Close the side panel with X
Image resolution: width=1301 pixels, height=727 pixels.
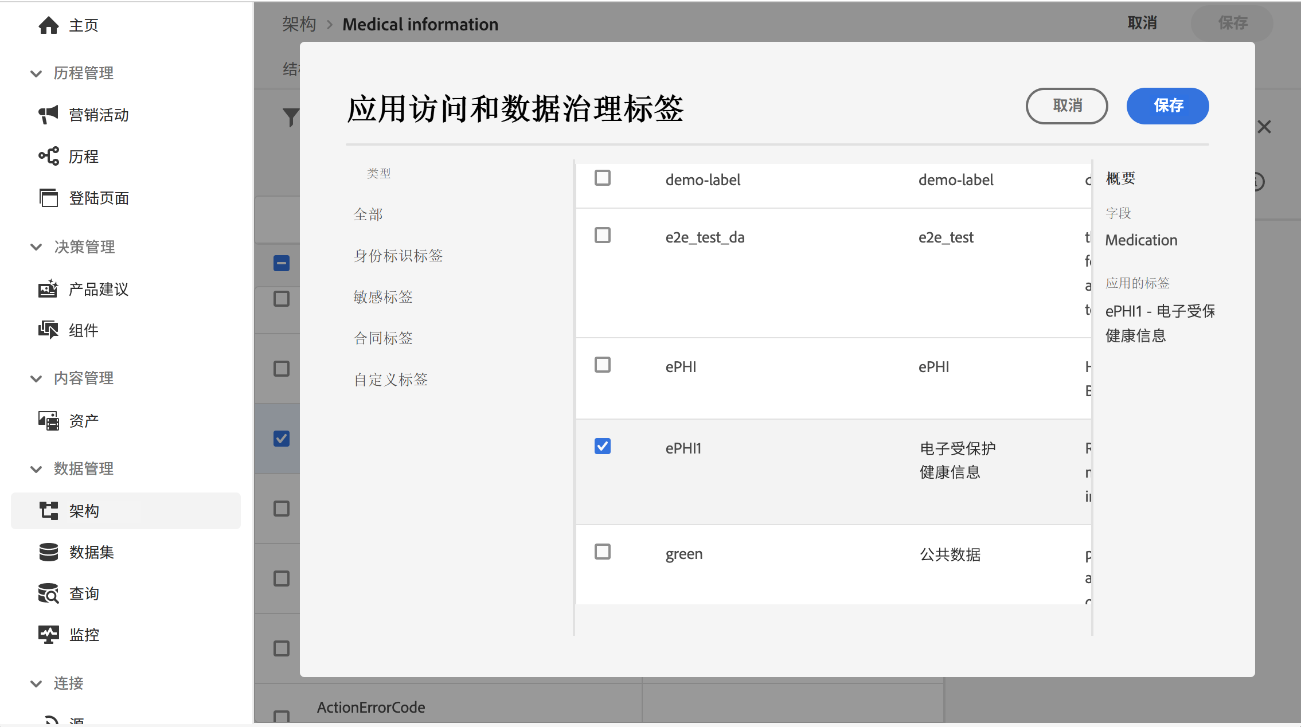pos(1264,127)
